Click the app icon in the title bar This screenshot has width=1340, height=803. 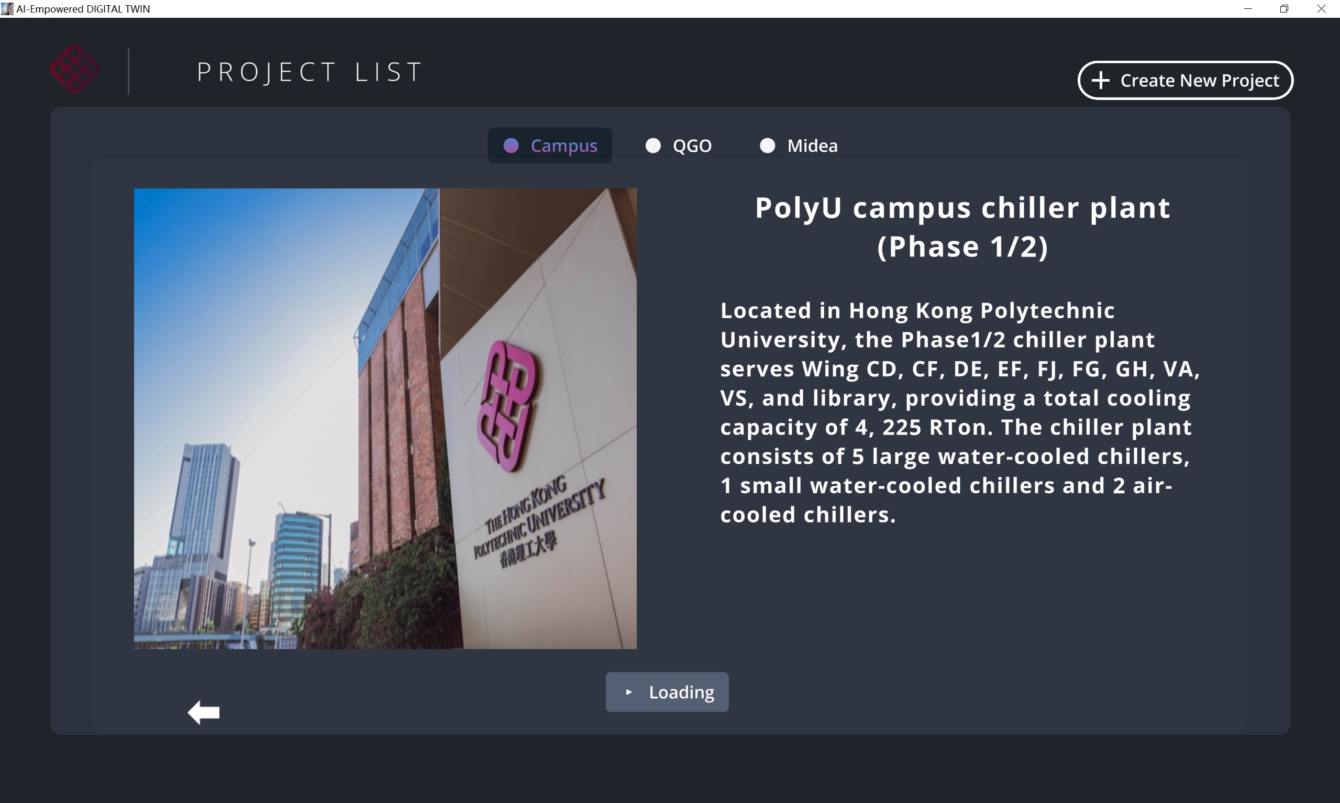[x=7, y=9]
